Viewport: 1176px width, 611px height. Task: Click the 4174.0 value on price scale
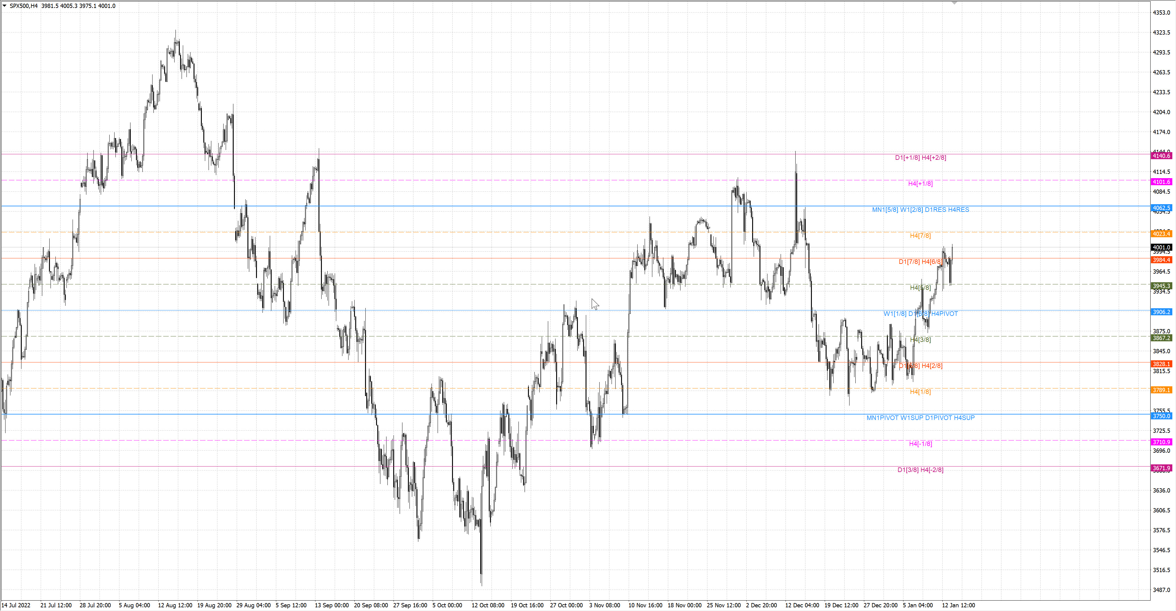[1161, 132]
